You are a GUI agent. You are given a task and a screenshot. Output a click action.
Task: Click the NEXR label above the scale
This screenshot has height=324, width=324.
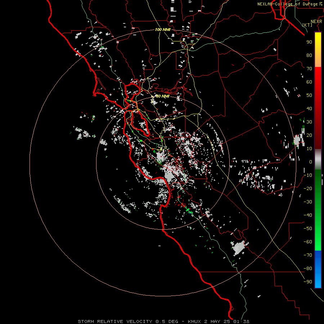tap(316, 22)
